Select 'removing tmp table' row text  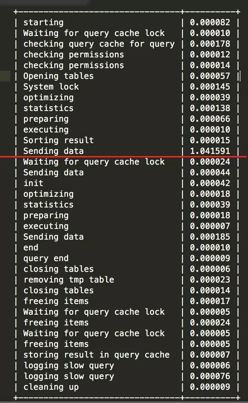(68, 280)
